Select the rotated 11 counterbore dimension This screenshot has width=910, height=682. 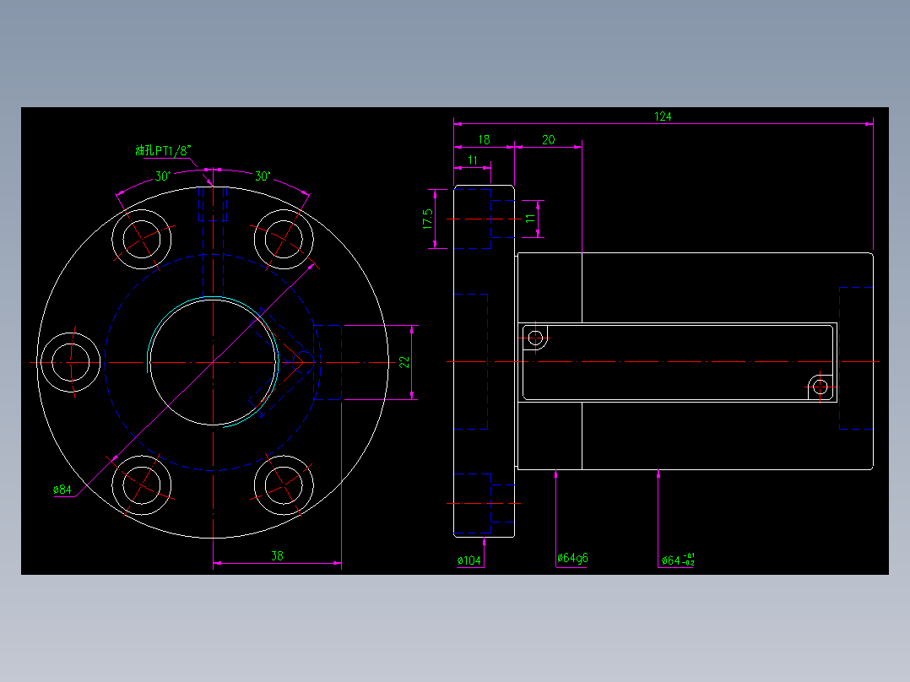pyautogui.click(x=530, y=219)
